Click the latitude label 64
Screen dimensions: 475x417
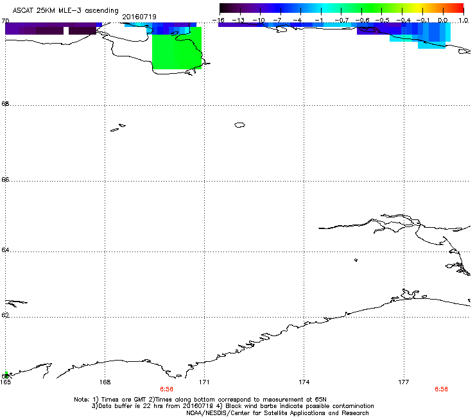(5, 250)
